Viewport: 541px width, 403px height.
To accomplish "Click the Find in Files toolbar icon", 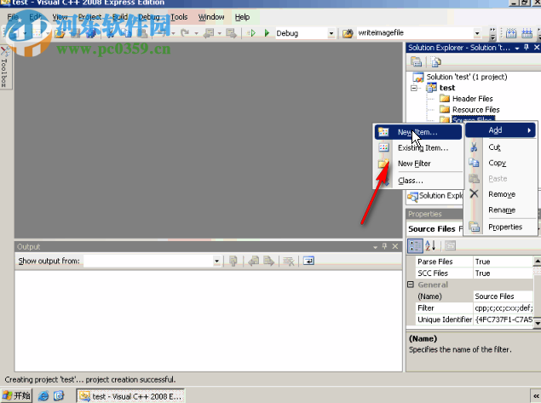I will point(348,33).
